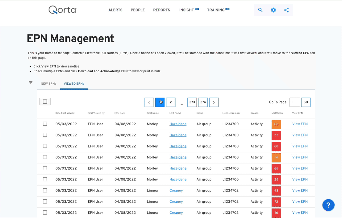The height and width of the screenshot is (218, 342).
Task: Open the TRAINING menu
Action: point(216,10)
